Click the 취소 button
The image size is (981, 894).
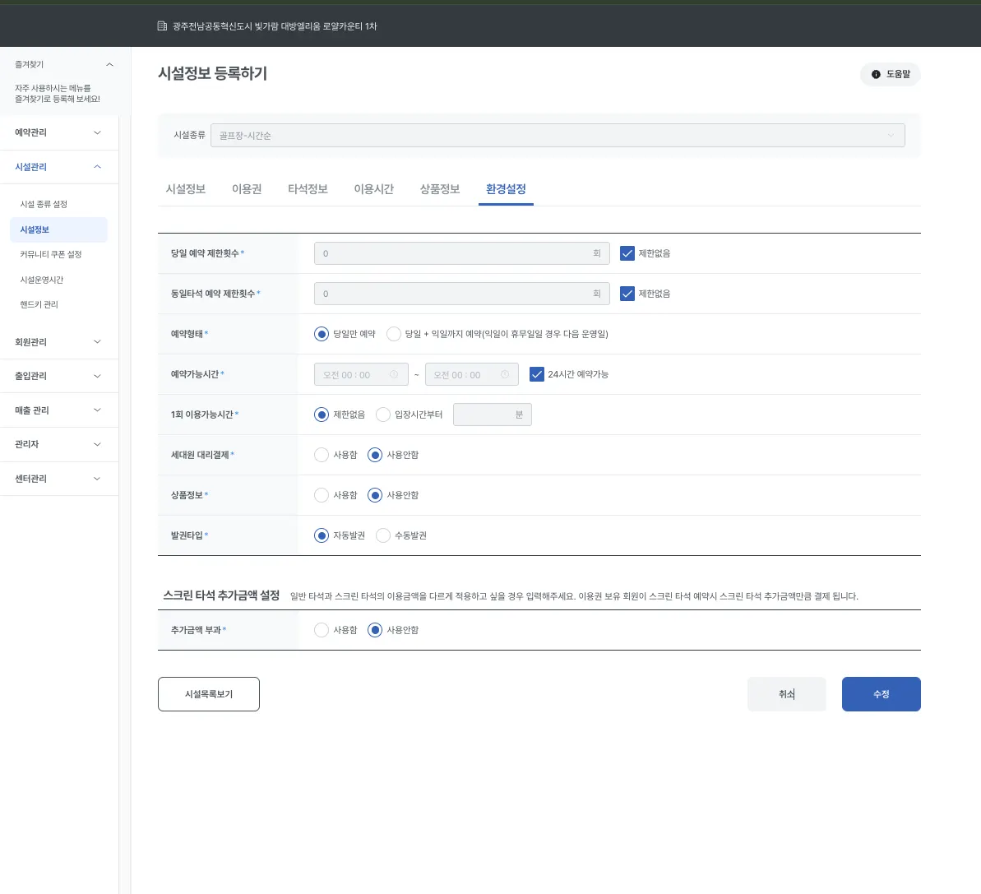(x=786, y=694)
